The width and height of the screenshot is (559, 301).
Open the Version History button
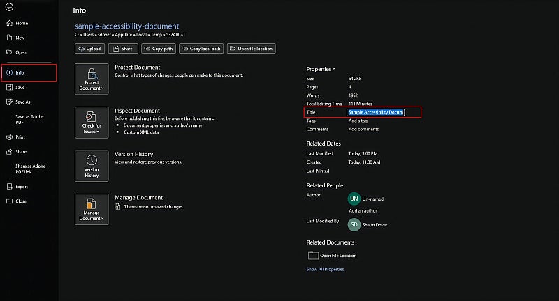(92, 166)
